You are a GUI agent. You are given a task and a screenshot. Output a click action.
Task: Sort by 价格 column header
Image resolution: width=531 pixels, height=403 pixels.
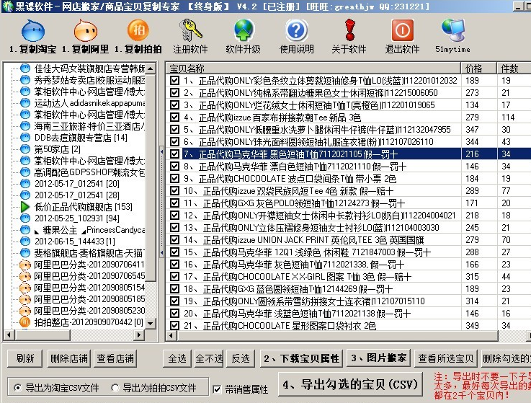point(479,68)
